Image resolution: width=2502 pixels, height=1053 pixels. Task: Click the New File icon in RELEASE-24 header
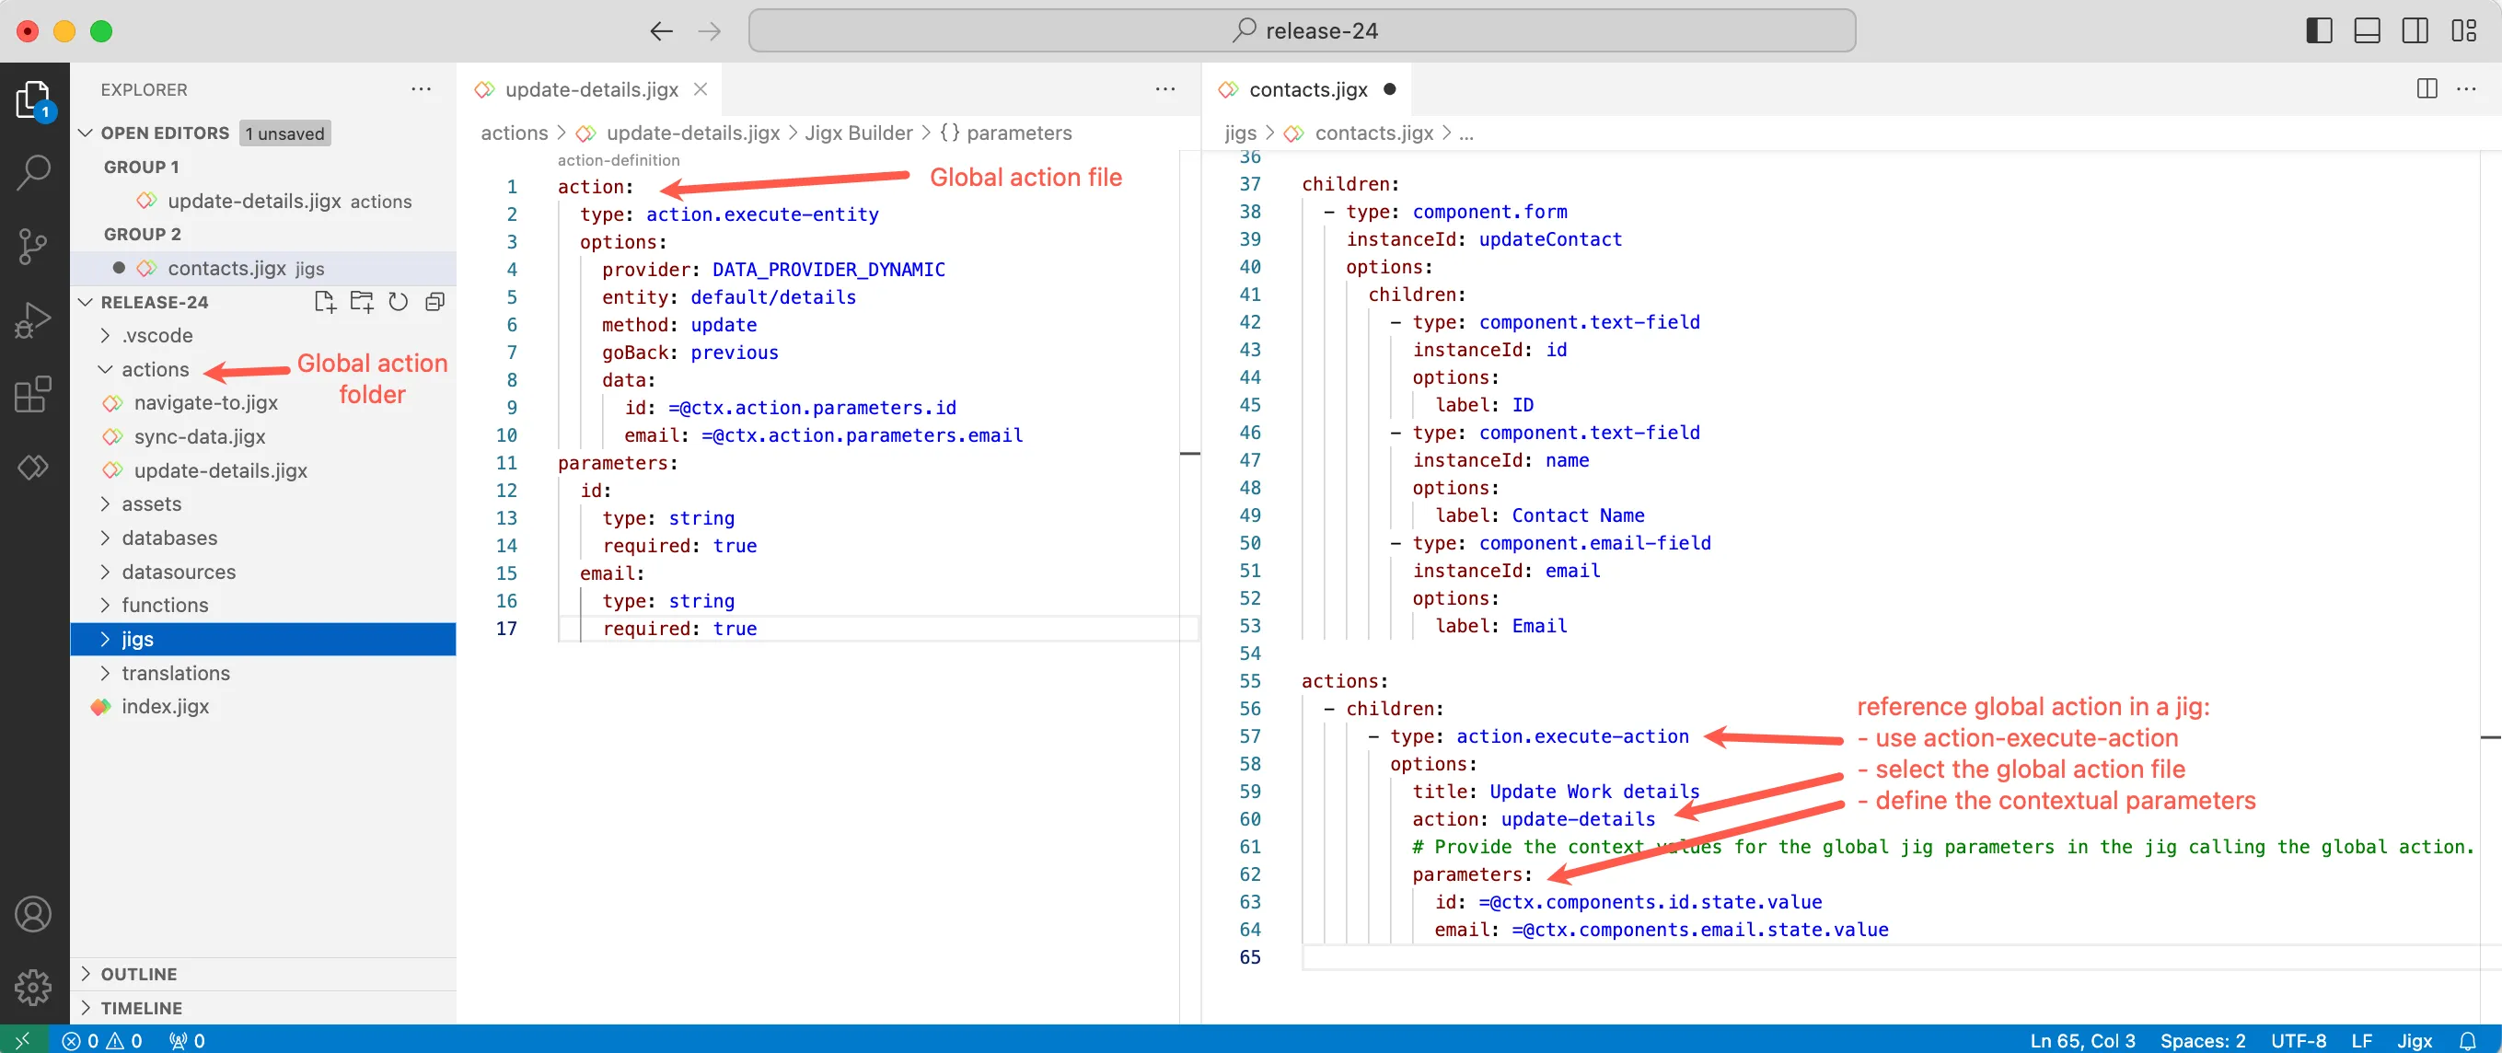click(x=325, y=302)
